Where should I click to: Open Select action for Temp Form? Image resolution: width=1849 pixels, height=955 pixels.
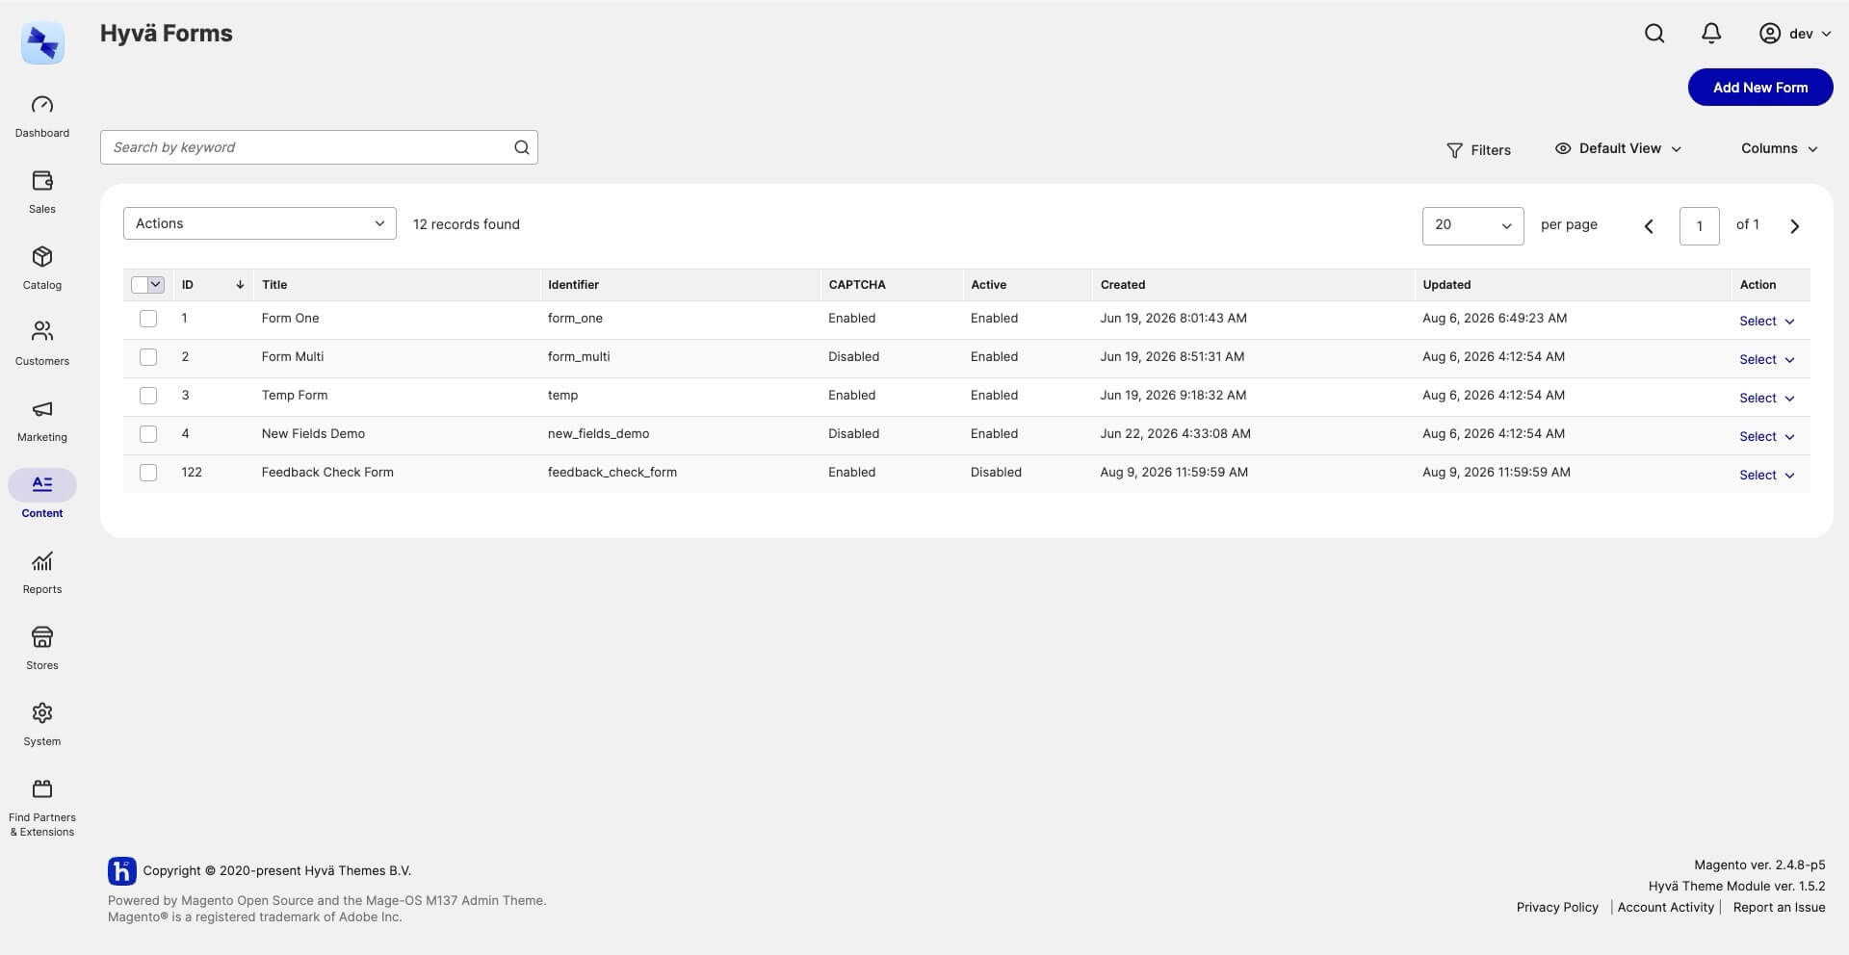(x=1766, y=399)
